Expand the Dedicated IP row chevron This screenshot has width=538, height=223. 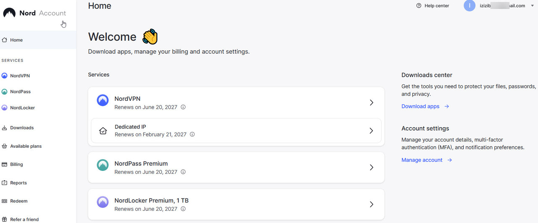(371, 131)
